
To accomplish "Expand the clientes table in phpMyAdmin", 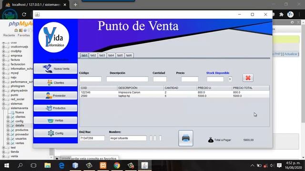I will [8, 117].
